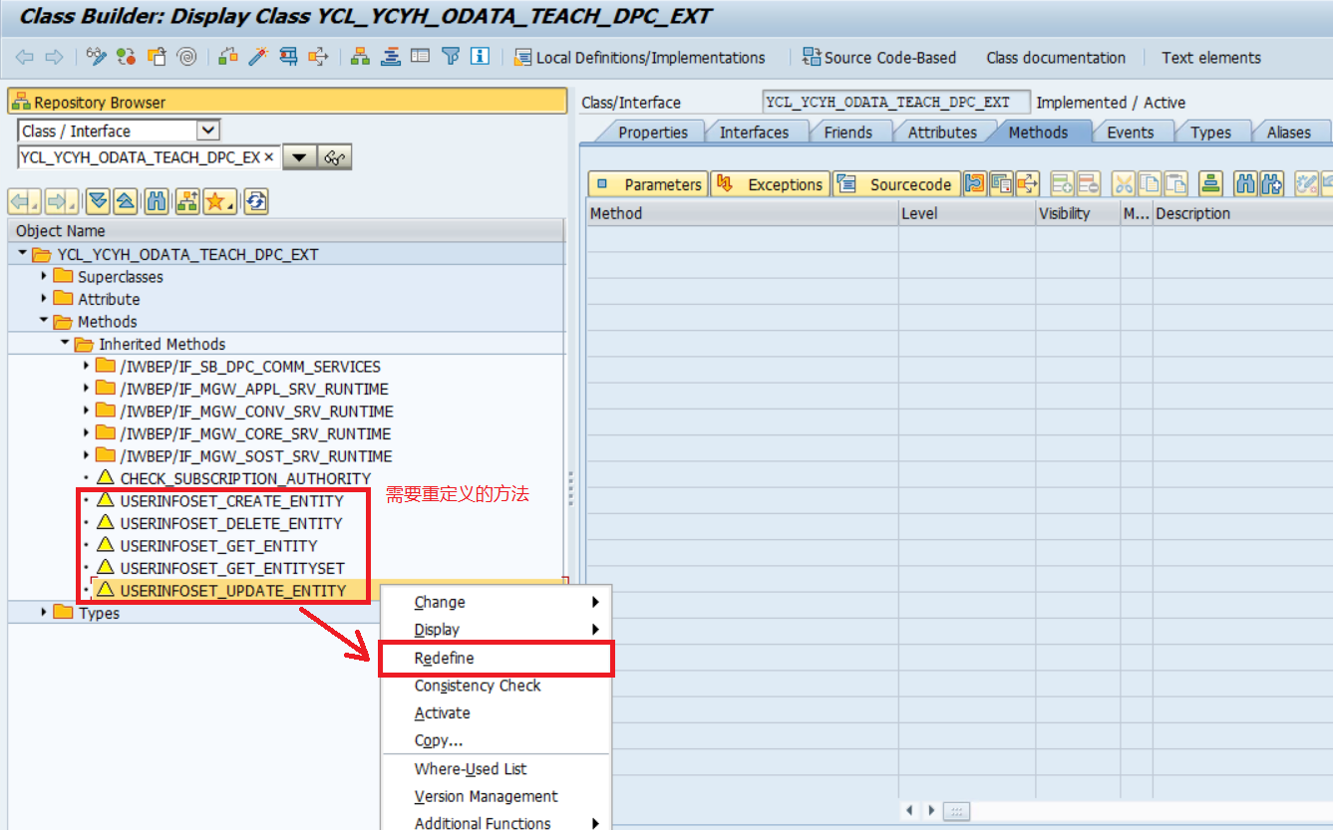The image size is (1333, 830).
Task: Click the Favorites star icon
Action: coord(217,201)
